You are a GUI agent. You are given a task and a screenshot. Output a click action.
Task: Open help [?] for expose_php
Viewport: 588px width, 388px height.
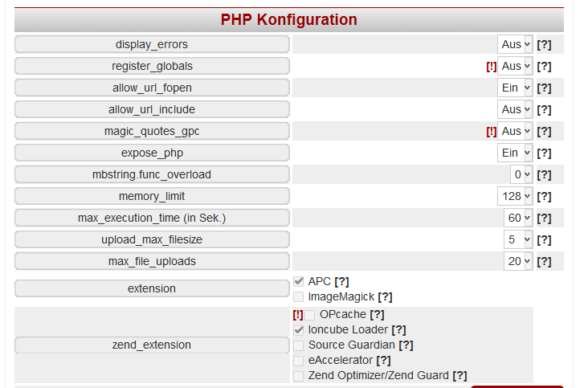[x=544, y=153]
